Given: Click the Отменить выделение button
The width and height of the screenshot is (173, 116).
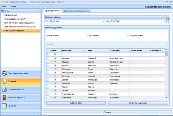Looking at the screenshot, I should (138, 103).
